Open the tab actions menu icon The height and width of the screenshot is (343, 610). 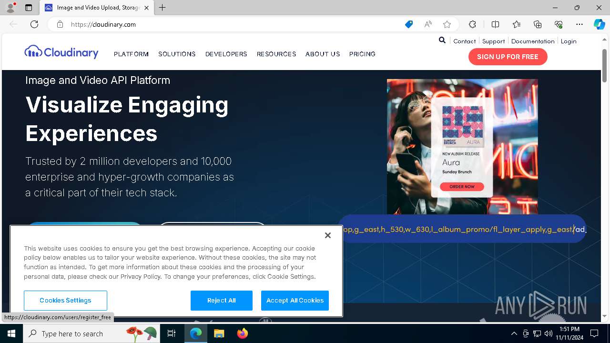click(x=29, y=8)
